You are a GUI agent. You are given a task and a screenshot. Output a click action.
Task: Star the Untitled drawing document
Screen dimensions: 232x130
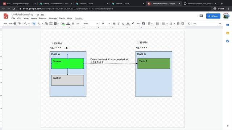[38, 14]
